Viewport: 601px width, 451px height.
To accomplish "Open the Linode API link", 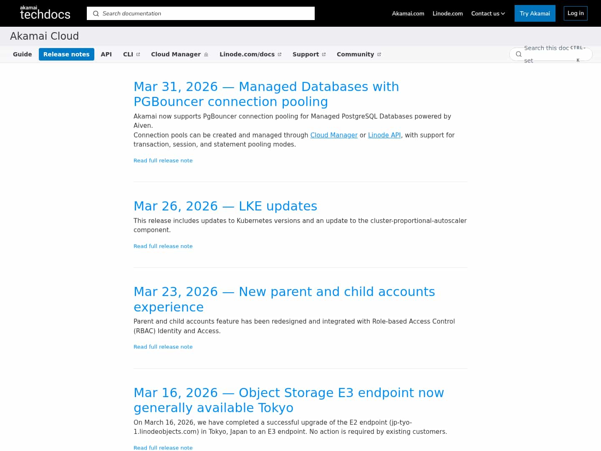I will tap(384, 135).
